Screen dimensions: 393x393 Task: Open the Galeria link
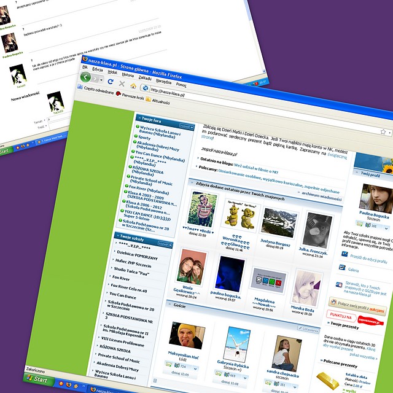[353, 270]
